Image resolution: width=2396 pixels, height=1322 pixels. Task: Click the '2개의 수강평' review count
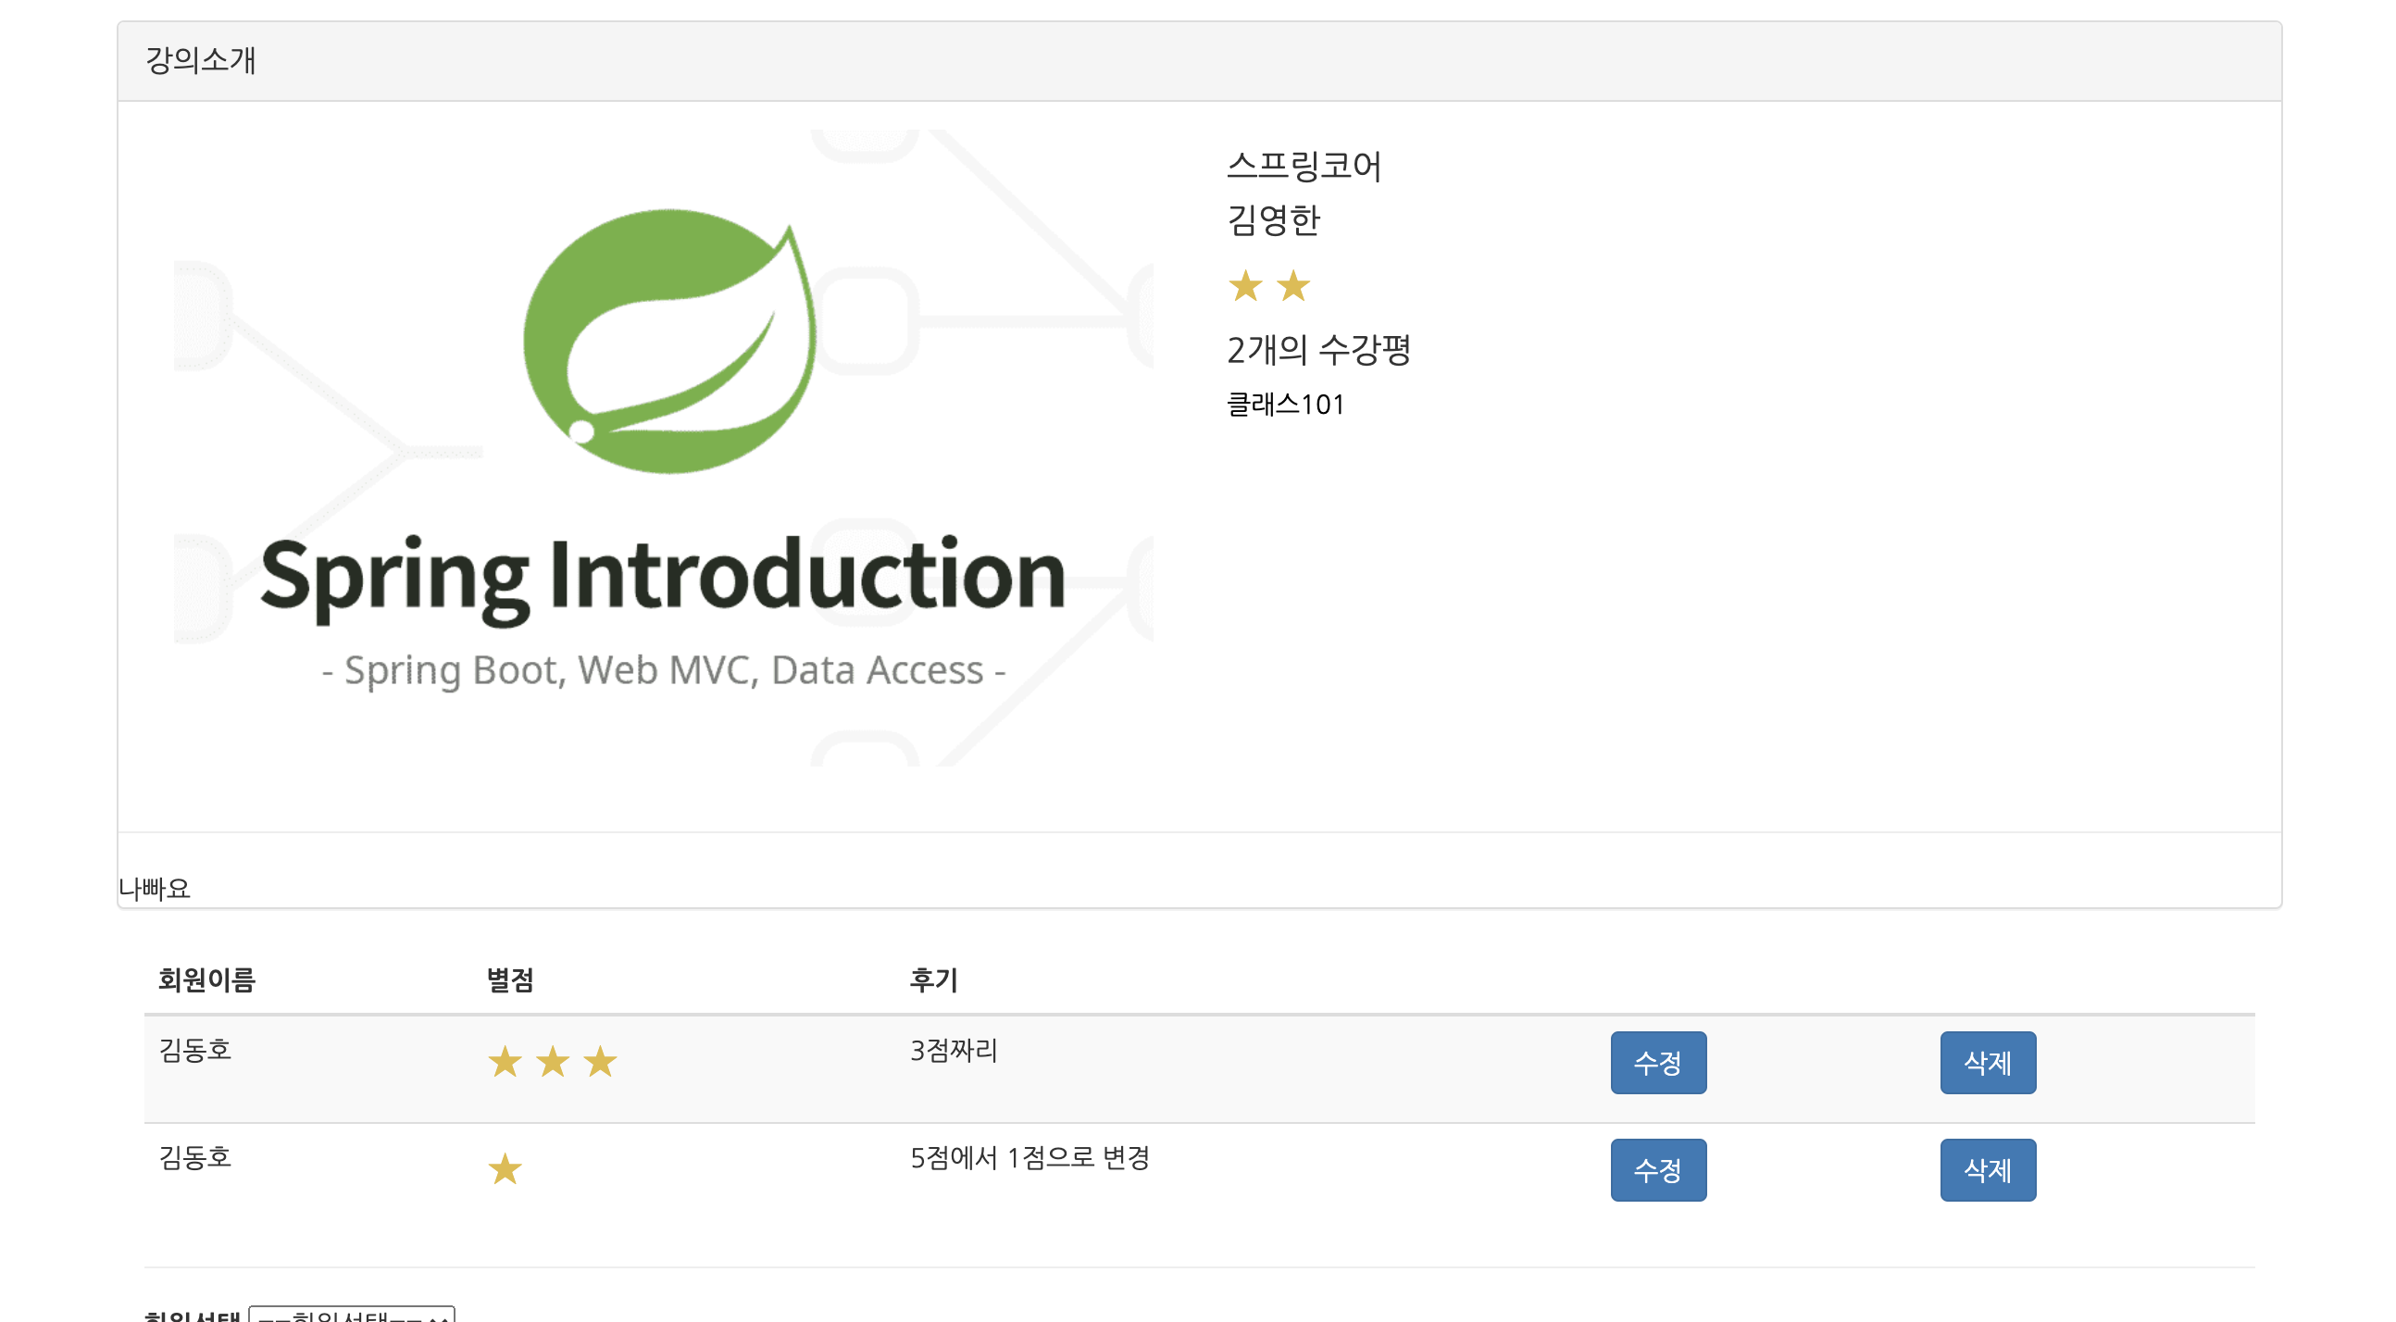(1318, 350)
